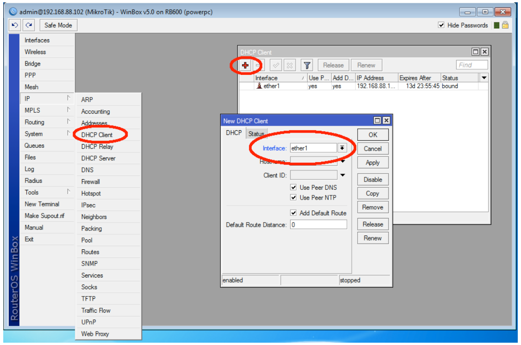Click the Redo arrow icon
The image size is (521, 345).
pos(29,25)
